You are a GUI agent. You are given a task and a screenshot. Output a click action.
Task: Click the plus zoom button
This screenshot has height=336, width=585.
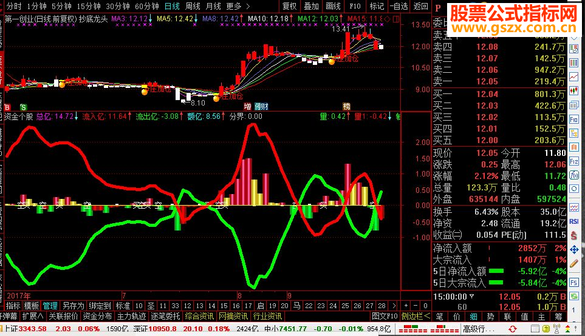point(406,306)
